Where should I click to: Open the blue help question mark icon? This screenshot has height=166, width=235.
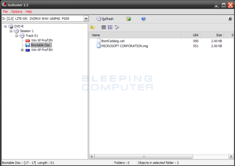click(143, 19)
